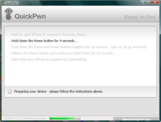Screen dimensions: 161x122
Task: Select 'Hold down the Home and Power buttons' step
Action: click(x=79, y=47)
